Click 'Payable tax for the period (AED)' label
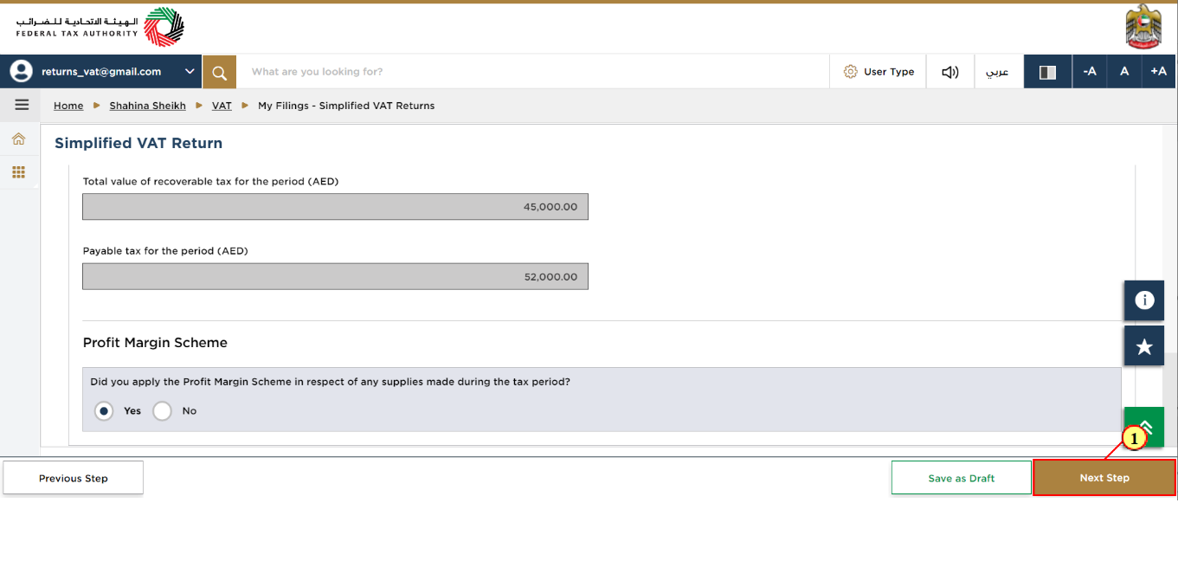This screenshot has height=561, width=1178. pyautogui.click(x=165, y=251)
